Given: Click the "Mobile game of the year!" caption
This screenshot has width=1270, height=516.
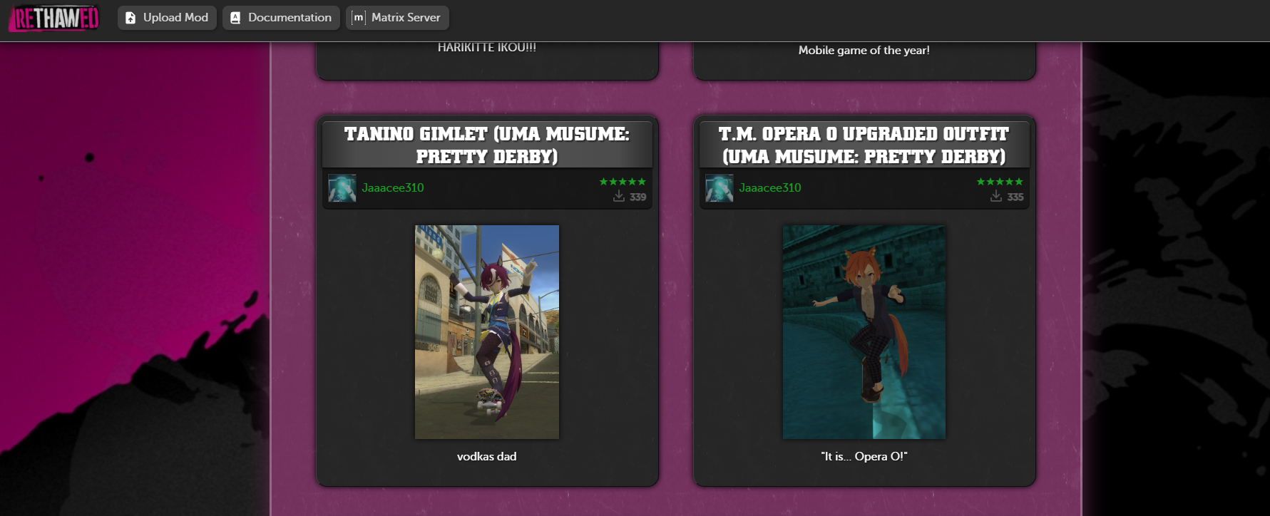Looking at the screenshot, I should coord(864,50).
